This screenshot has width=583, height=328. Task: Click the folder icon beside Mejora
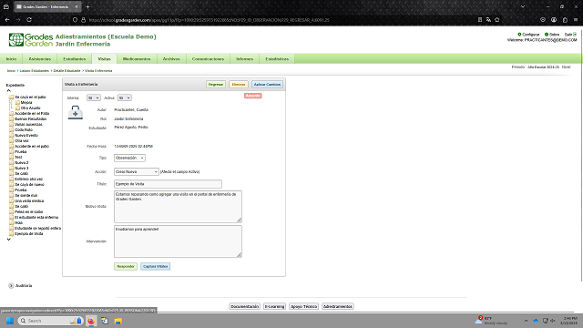click(17, 102)
